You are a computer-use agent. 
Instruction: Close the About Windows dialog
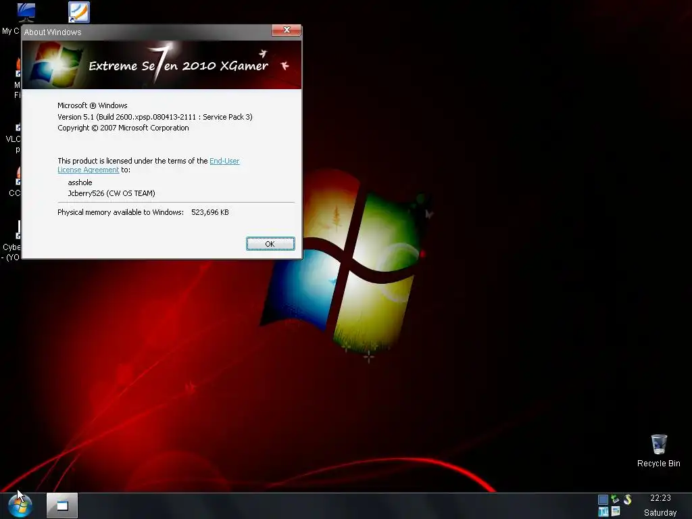(287, 30)
